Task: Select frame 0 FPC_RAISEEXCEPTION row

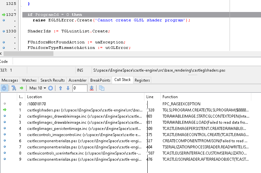Action: pos(126,104)
